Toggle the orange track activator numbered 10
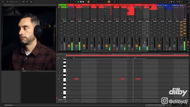This screenshot has height=107, width=190. pyautogui.click(x=84, y=46)
